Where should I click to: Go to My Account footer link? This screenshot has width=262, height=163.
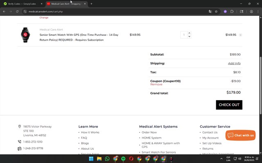pyautogui.click(x=210, y=138)
